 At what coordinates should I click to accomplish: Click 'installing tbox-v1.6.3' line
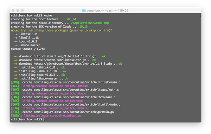[37, 75]
